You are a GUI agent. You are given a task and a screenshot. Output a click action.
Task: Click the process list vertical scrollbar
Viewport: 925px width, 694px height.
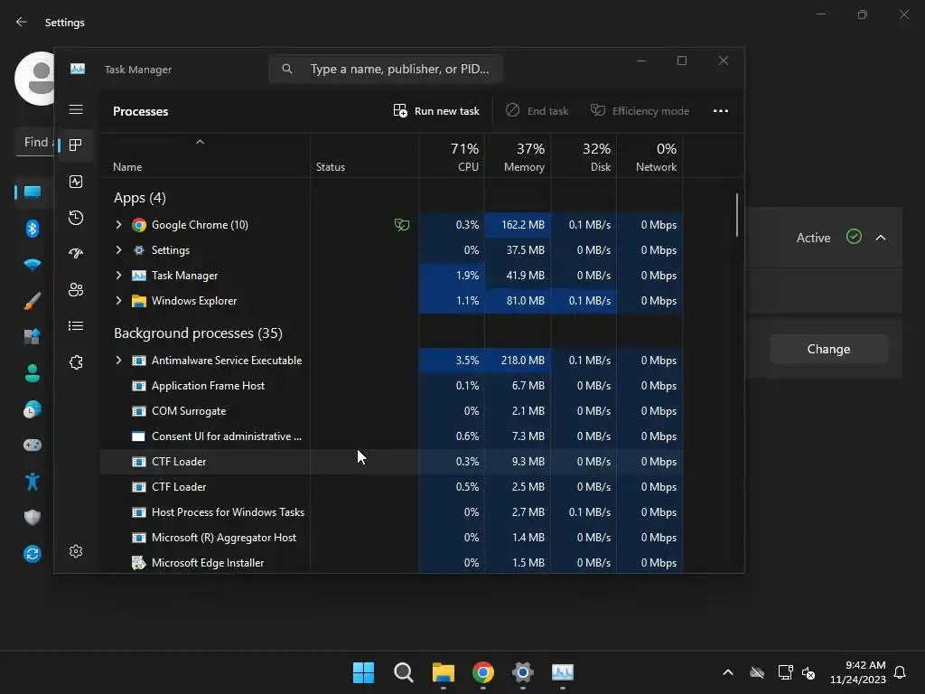pos(737,215)
